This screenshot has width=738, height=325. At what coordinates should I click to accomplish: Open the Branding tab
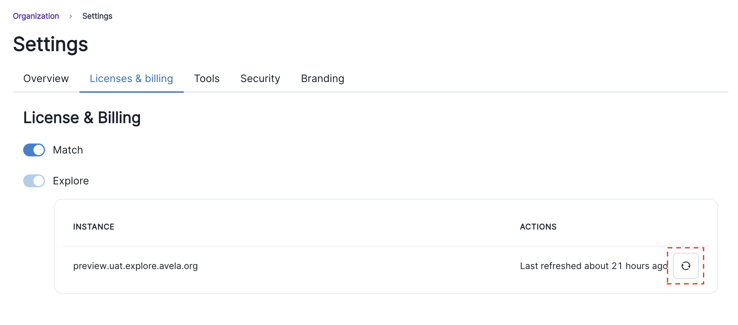coord(322,79)
